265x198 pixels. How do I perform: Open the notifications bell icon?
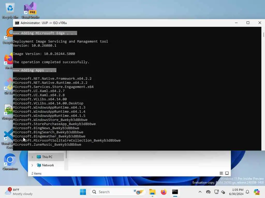pos(247,192)
